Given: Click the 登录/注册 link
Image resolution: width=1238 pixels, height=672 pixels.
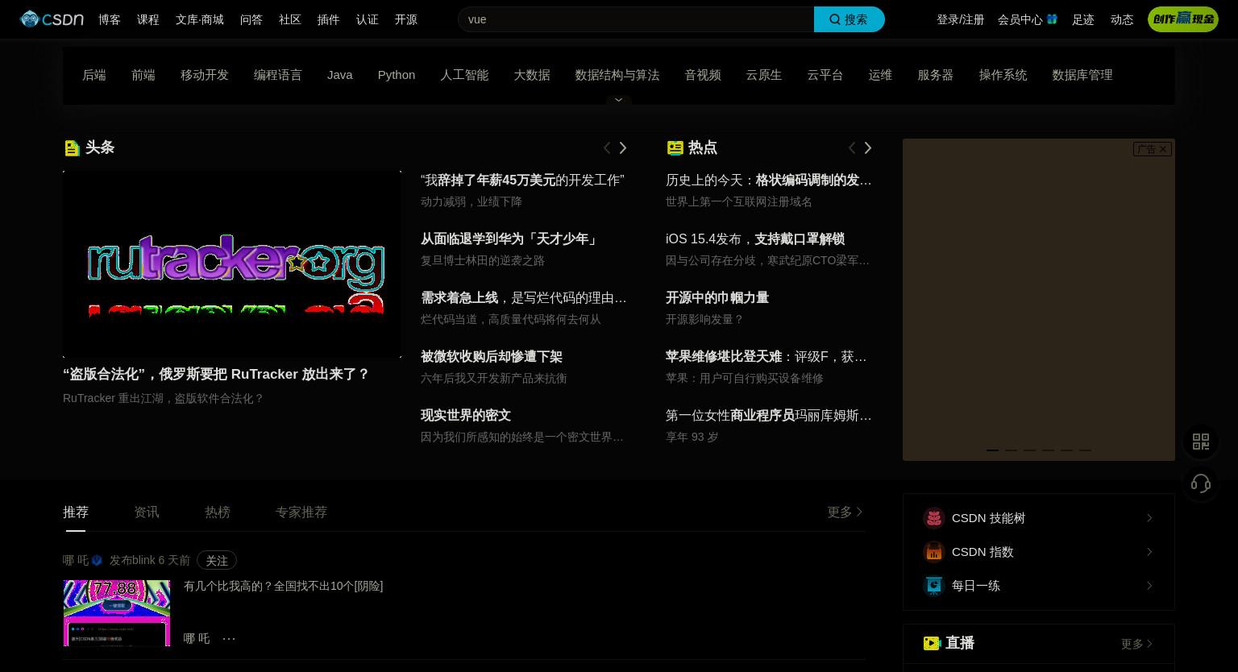Looking at the screenshot, I should pos(961,19).
